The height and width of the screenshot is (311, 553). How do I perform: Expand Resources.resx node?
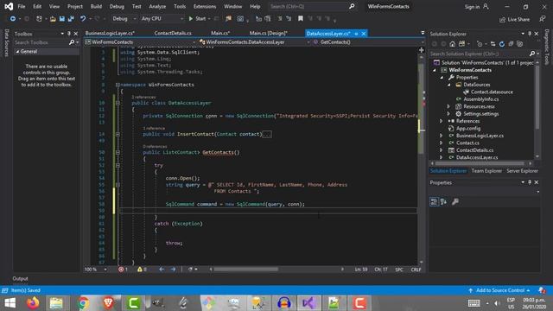tap(448, 106)
